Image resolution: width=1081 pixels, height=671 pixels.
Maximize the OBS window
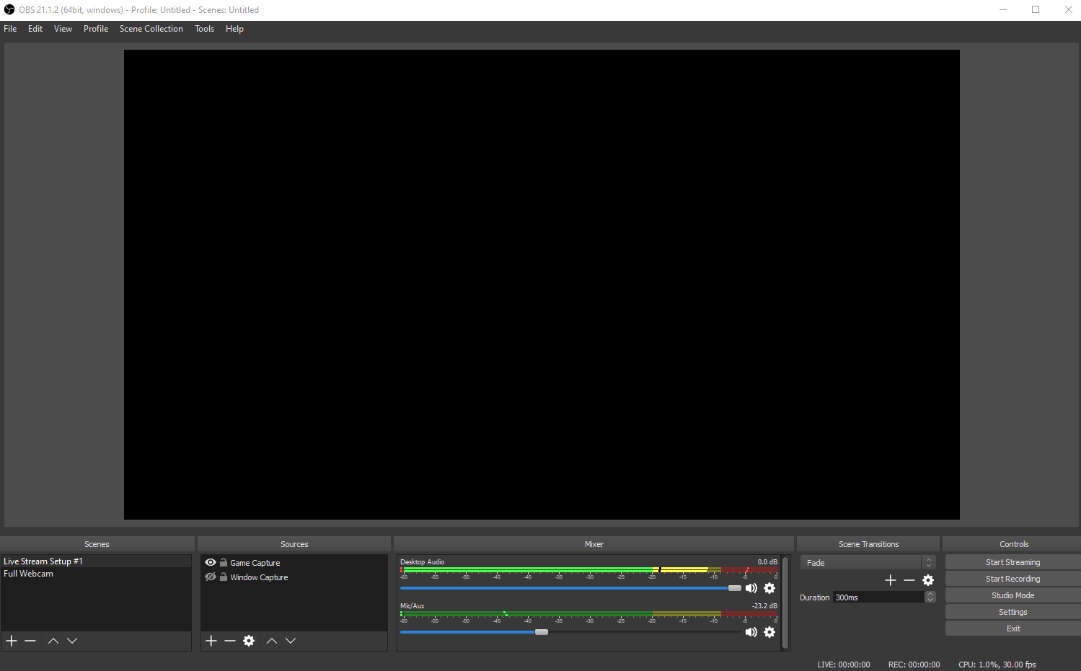click(x=1036, y=9)
